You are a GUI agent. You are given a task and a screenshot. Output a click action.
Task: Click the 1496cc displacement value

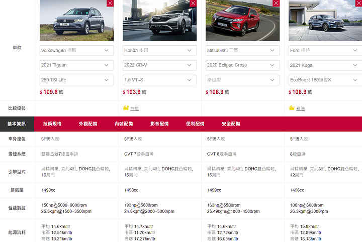297,190
